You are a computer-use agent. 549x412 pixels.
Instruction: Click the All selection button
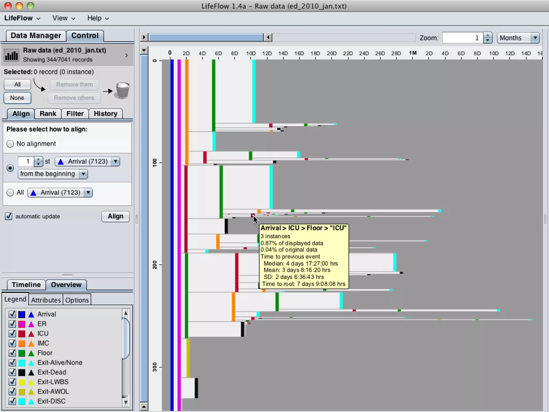click(17, 84)
